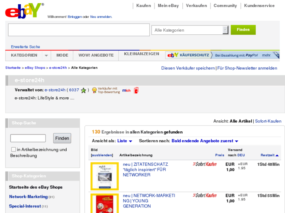Open the Alle Kategorien dropdown
Screen dimensions: 285x213
tap(190, 30)
